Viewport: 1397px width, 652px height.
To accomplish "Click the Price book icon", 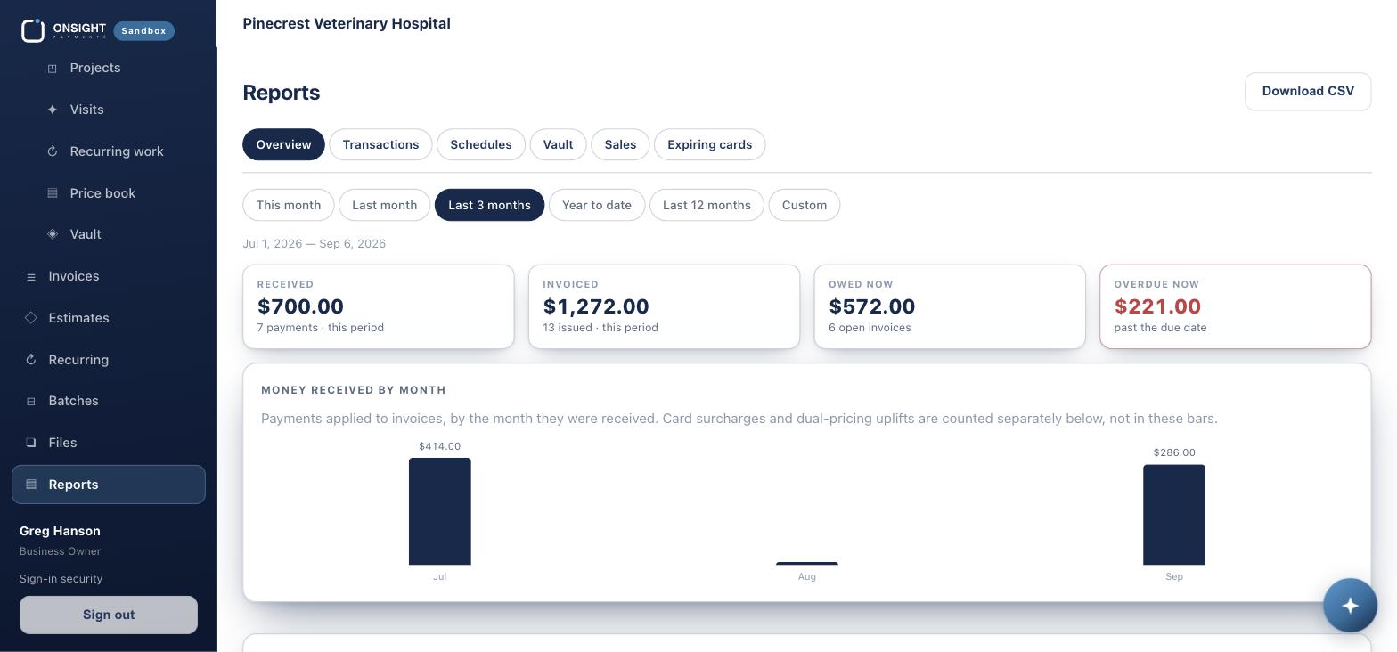I will (53, 193).
